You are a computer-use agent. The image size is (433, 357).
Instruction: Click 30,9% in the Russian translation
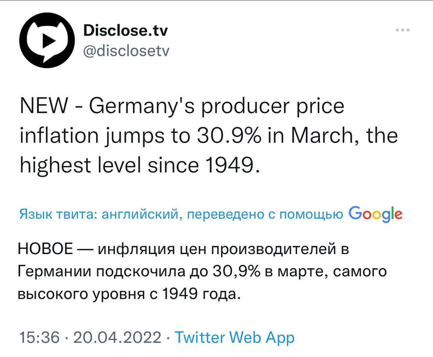tap(236, 272)
